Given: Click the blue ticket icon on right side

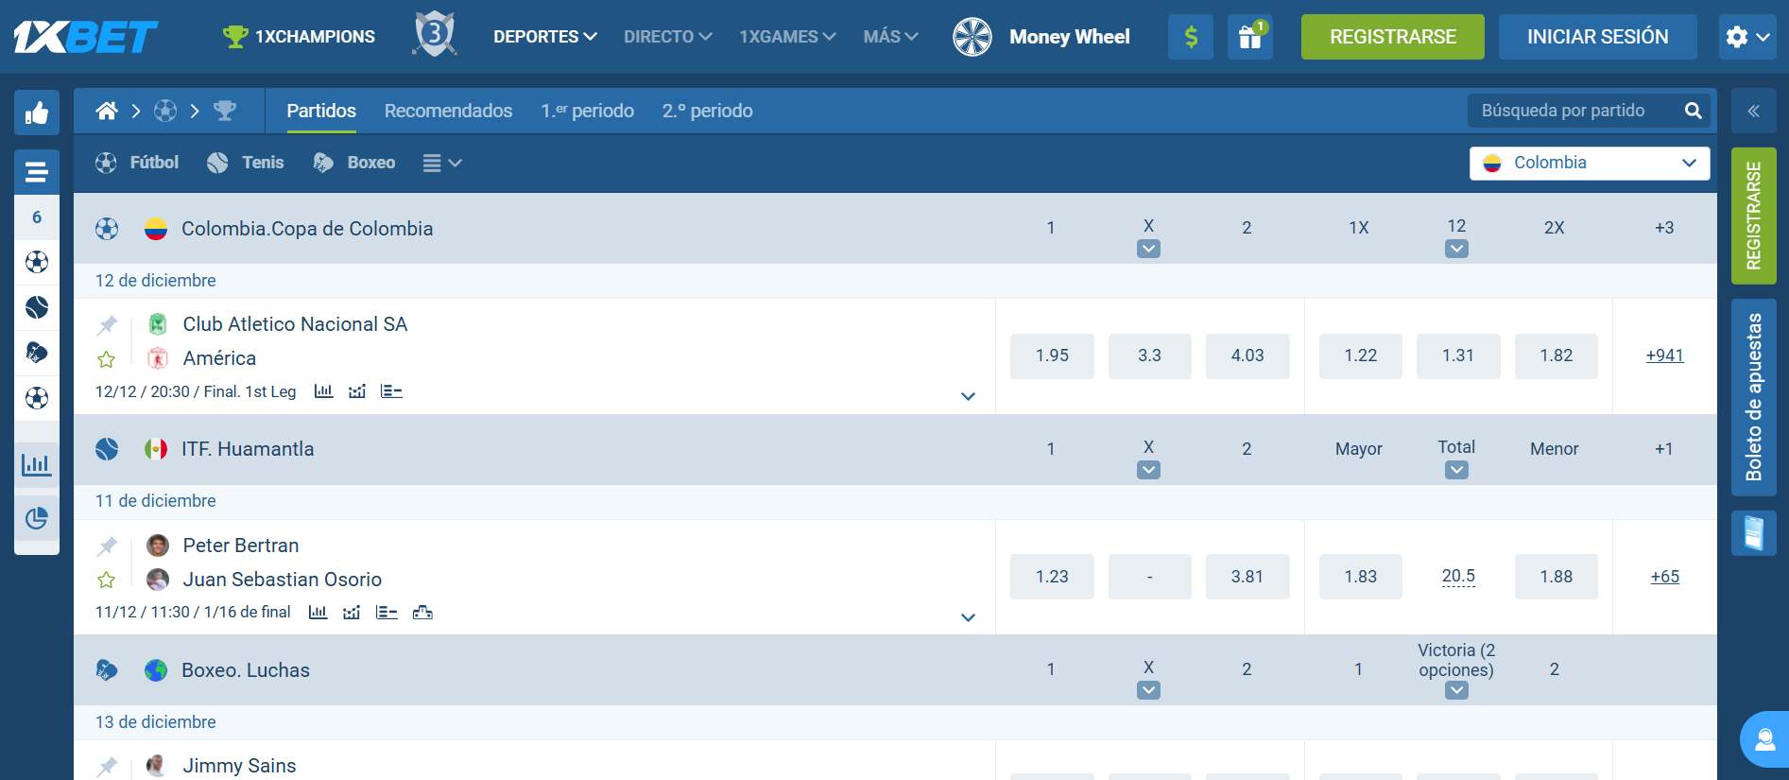Looking at the screenshot, I should coord(1754,532).
